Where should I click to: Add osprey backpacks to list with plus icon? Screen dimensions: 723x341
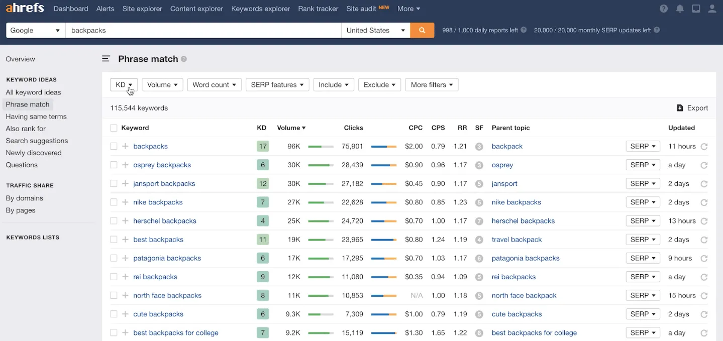pos(125,165)
